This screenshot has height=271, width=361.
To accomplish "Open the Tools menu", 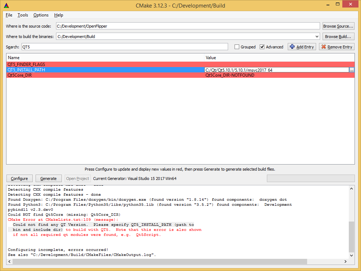I will [23, 15].
